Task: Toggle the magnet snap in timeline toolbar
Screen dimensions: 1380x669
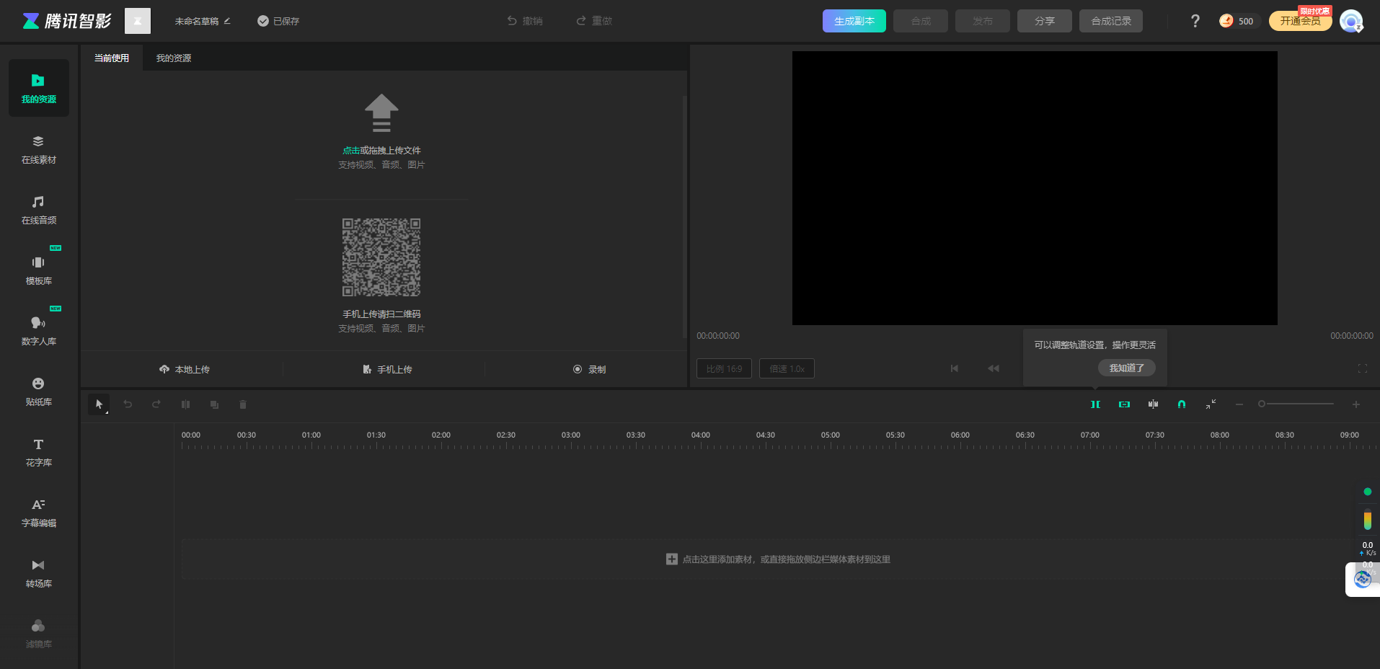Action: 1181,404
